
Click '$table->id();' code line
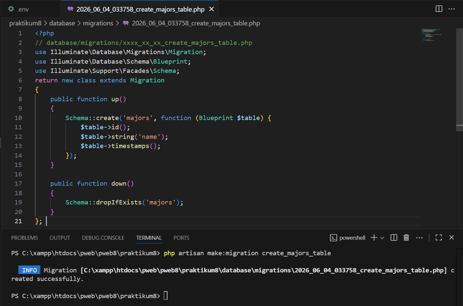click(x=105, y=127)
